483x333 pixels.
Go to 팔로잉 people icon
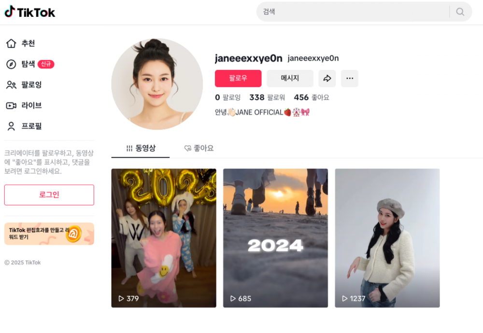point(11,84)
